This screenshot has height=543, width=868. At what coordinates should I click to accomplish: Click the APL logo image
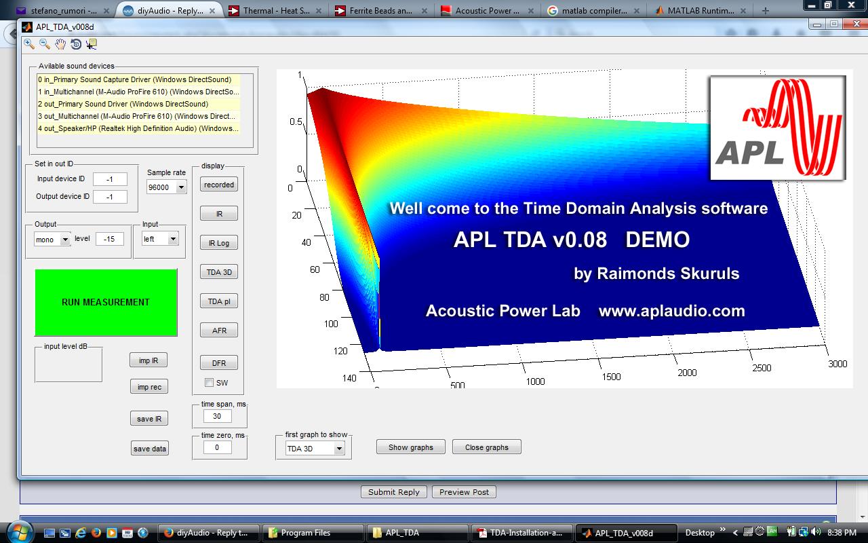[x=778, y=128]
